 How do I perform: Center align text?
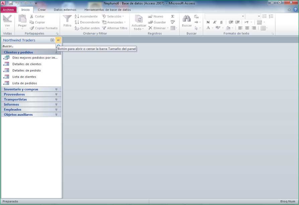247,28
